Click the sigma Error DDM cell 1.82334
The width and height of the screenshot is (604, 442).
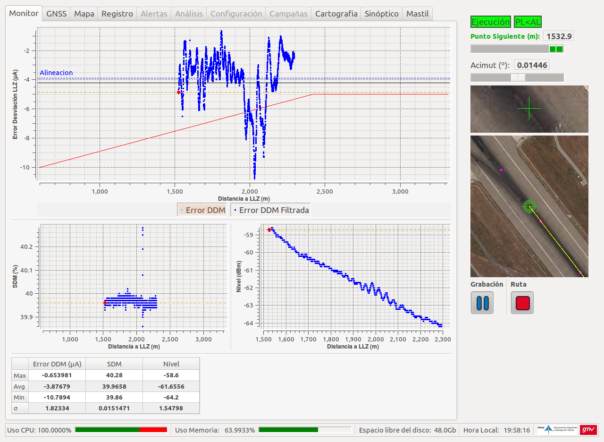point(57,408)
